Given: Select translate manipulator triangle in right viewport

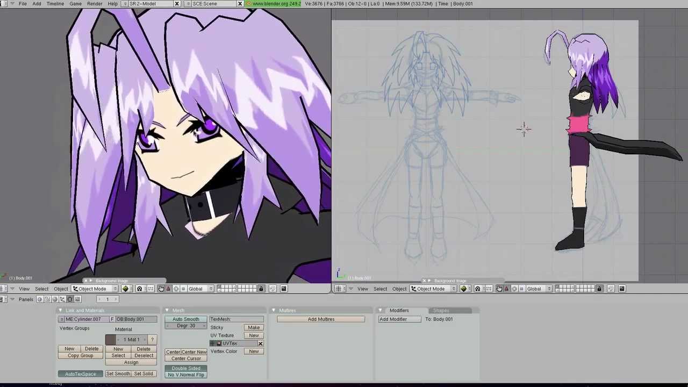Looking at the screenshot, I should tap(506, 289).
